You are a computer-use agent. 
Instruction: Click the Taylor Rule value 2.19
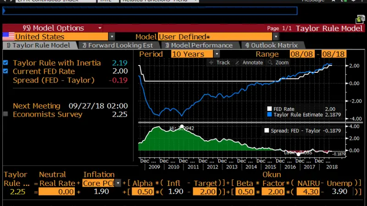[x=120, y=63]
